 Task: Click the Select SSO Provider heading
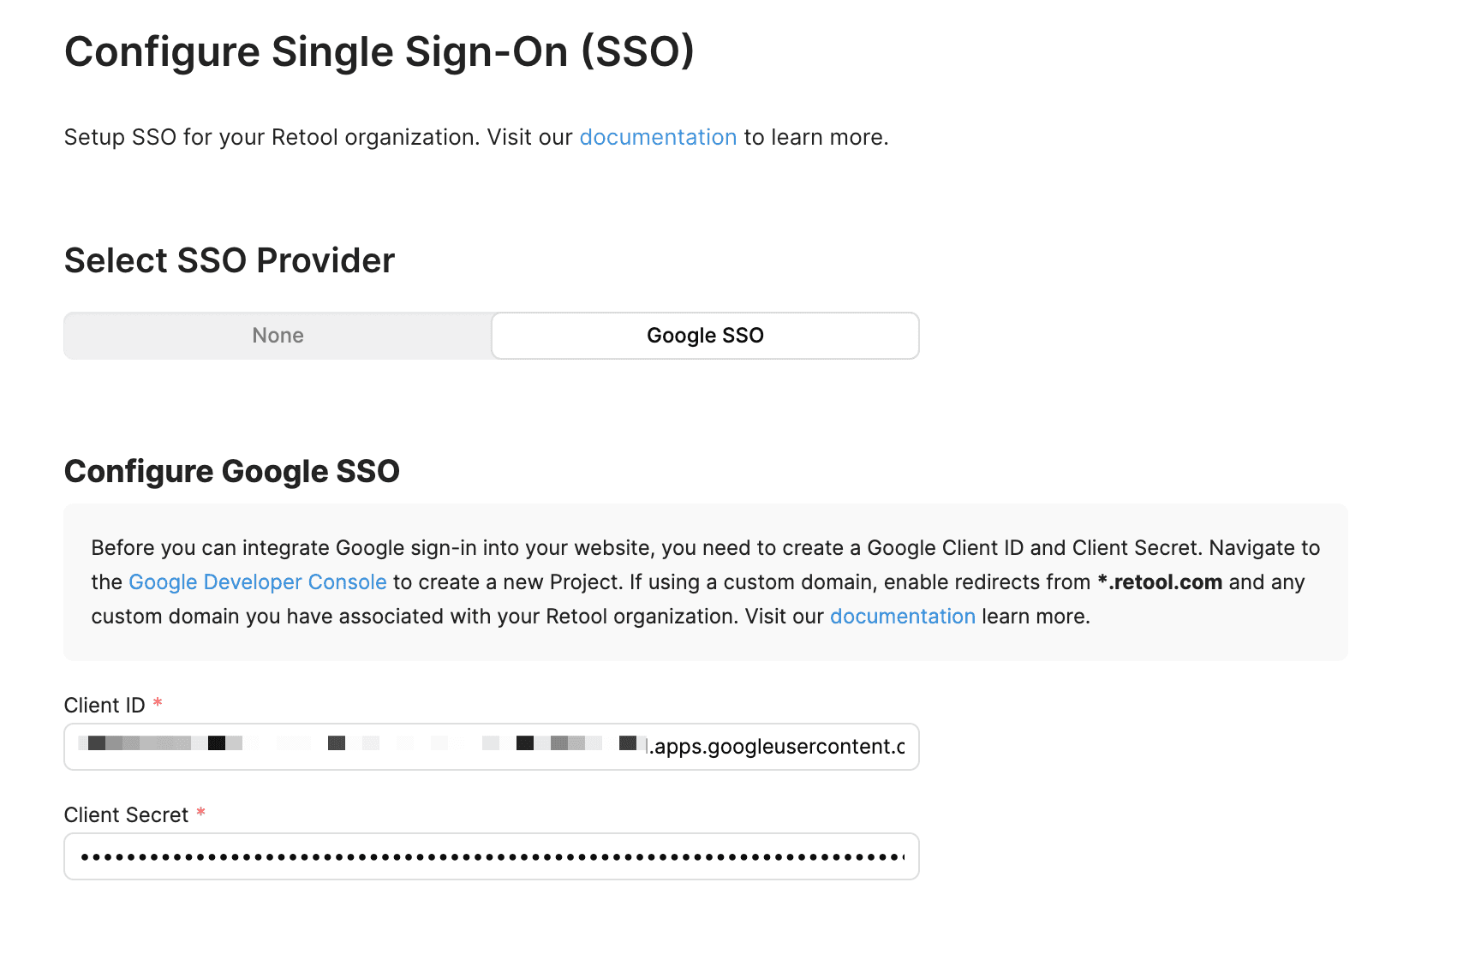tap(229, 261)
